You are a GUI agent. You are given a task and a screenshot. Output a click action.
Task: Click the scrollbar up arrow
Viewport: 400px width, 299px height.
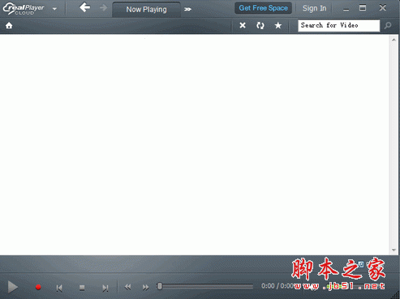click(x=394, y=40)
